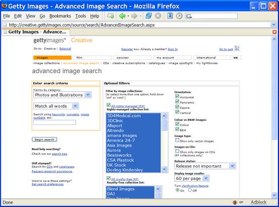Viewport: 279px width, 207px height.
Task: Uncheck the Colour images checkbox
Action: coord(177,124)
